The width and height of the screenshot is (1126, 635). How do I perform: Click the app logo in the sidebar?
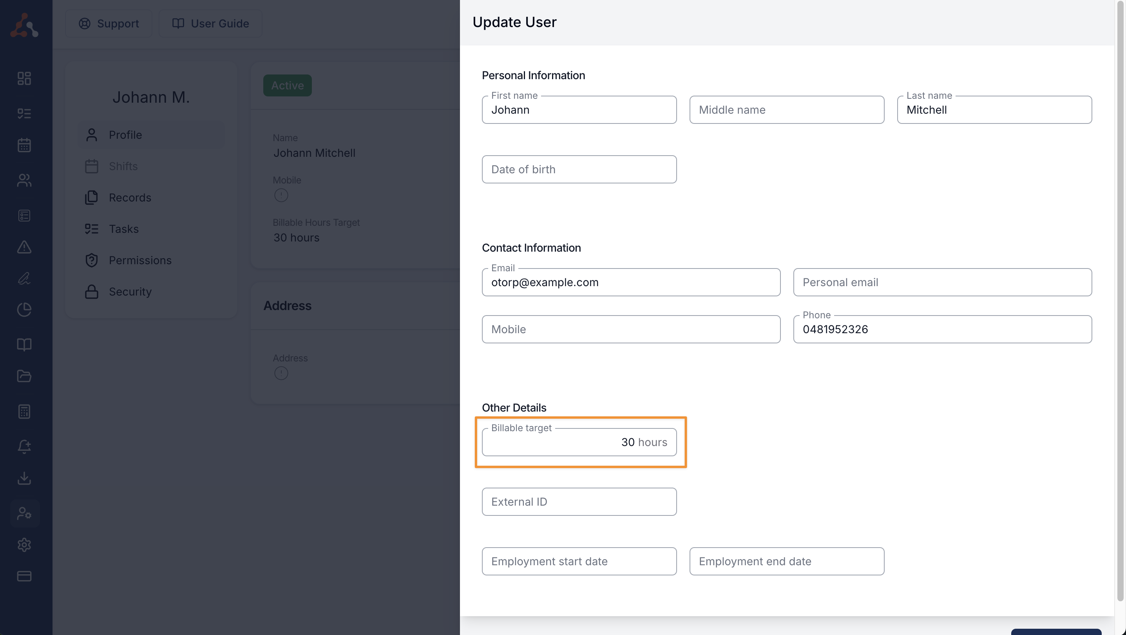24,25
